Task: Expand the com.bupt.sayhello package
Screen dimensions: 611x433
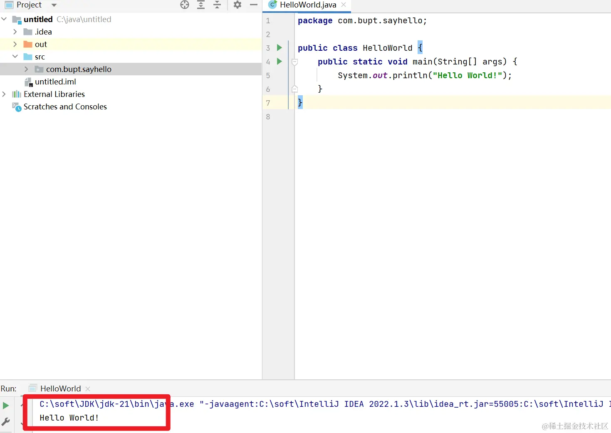Action: 27,69
